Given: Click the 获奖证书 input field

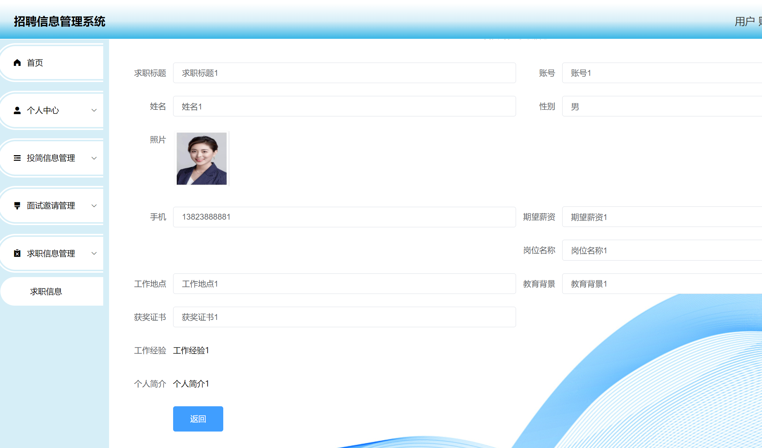Looking at the screenshot, I should 344,317.
